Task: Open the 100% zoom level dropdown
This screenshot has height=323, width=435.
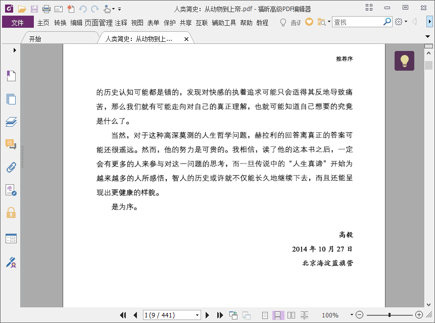Action: click(352, 315)
